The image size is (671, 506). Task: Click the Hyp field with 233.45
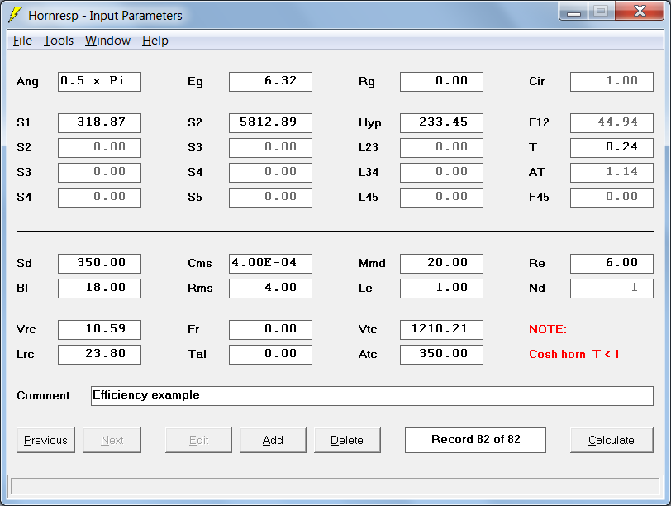click(x=441, y=123)
